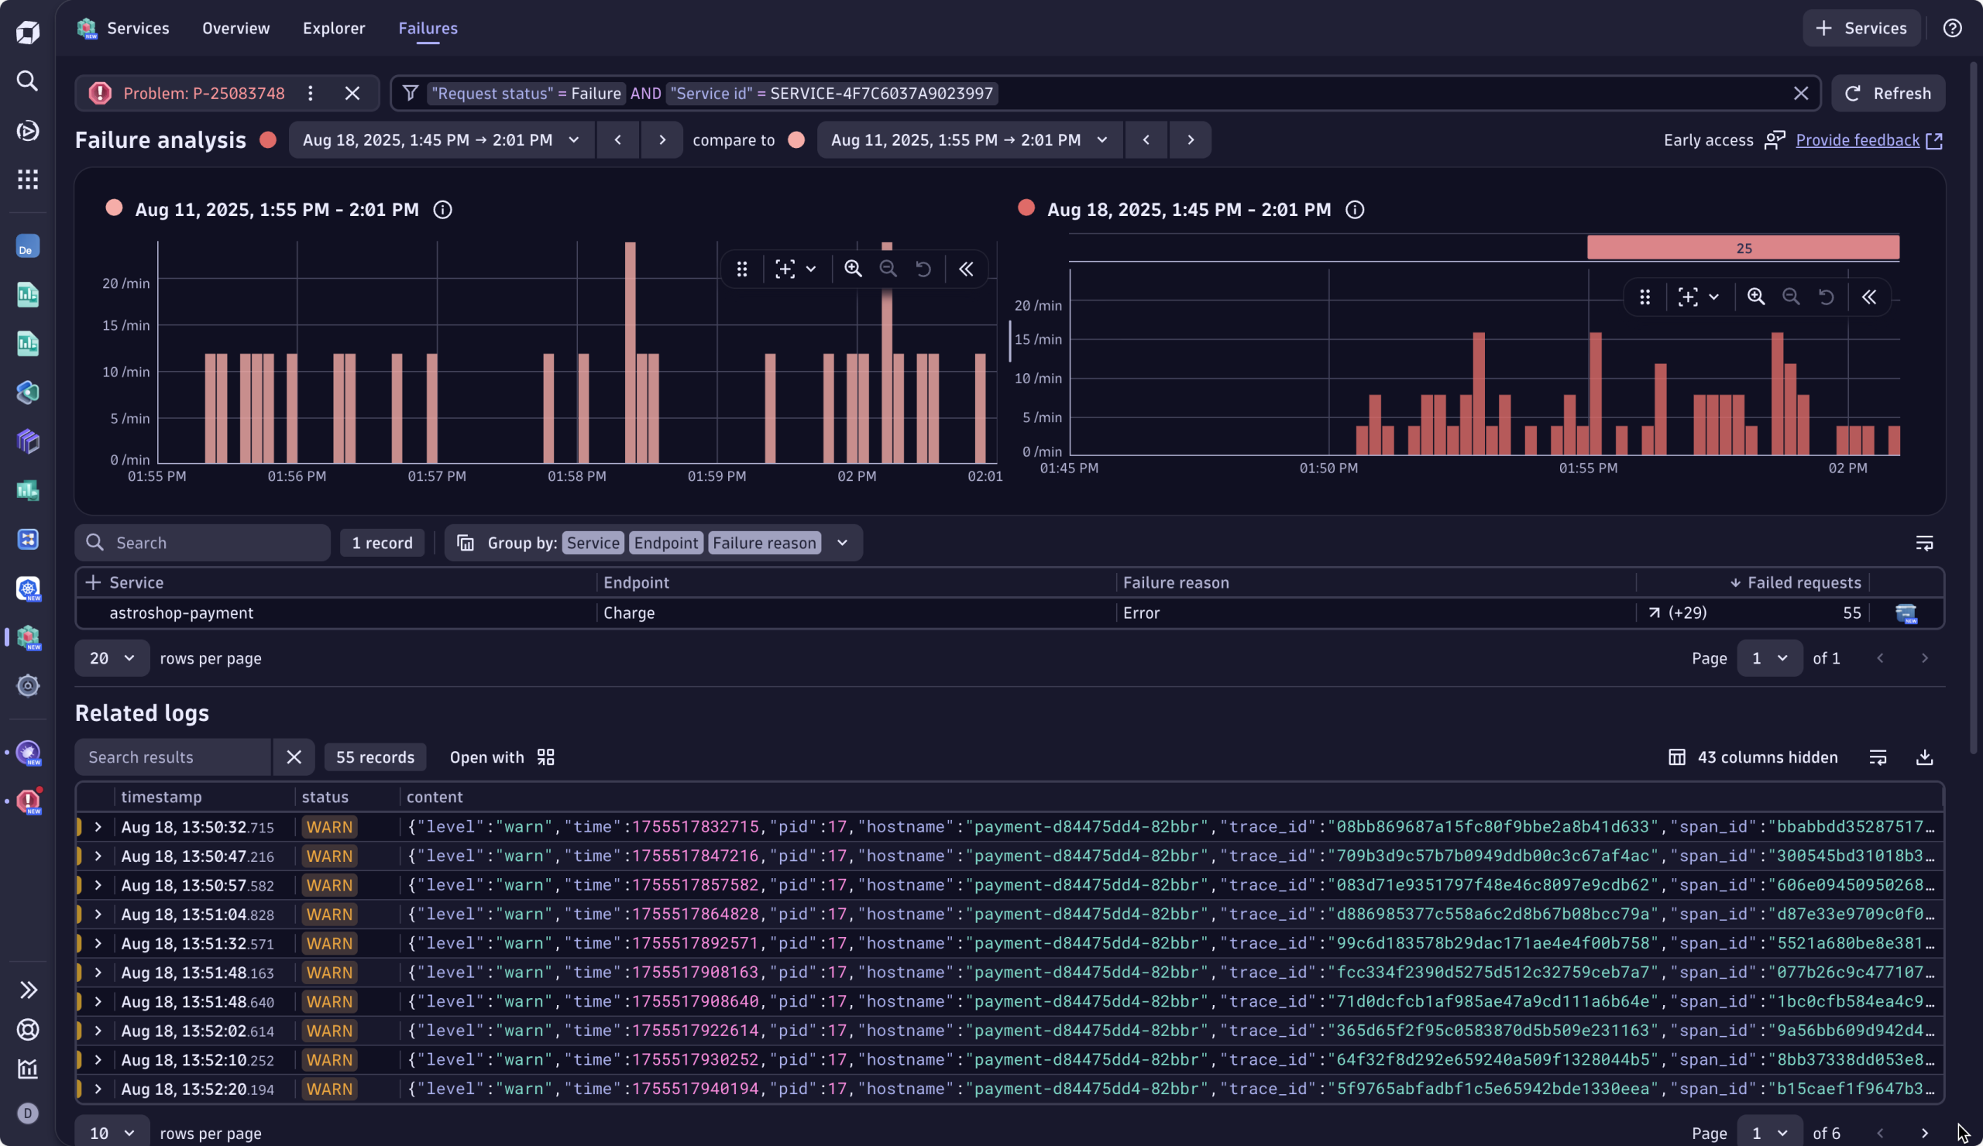The image size is (1983, 1146).
Task: Open the Provide feedback link
Action: [1858, 140]
